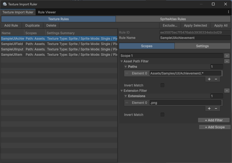
Task: Click the Scopes column header
Action: (35, 33)
